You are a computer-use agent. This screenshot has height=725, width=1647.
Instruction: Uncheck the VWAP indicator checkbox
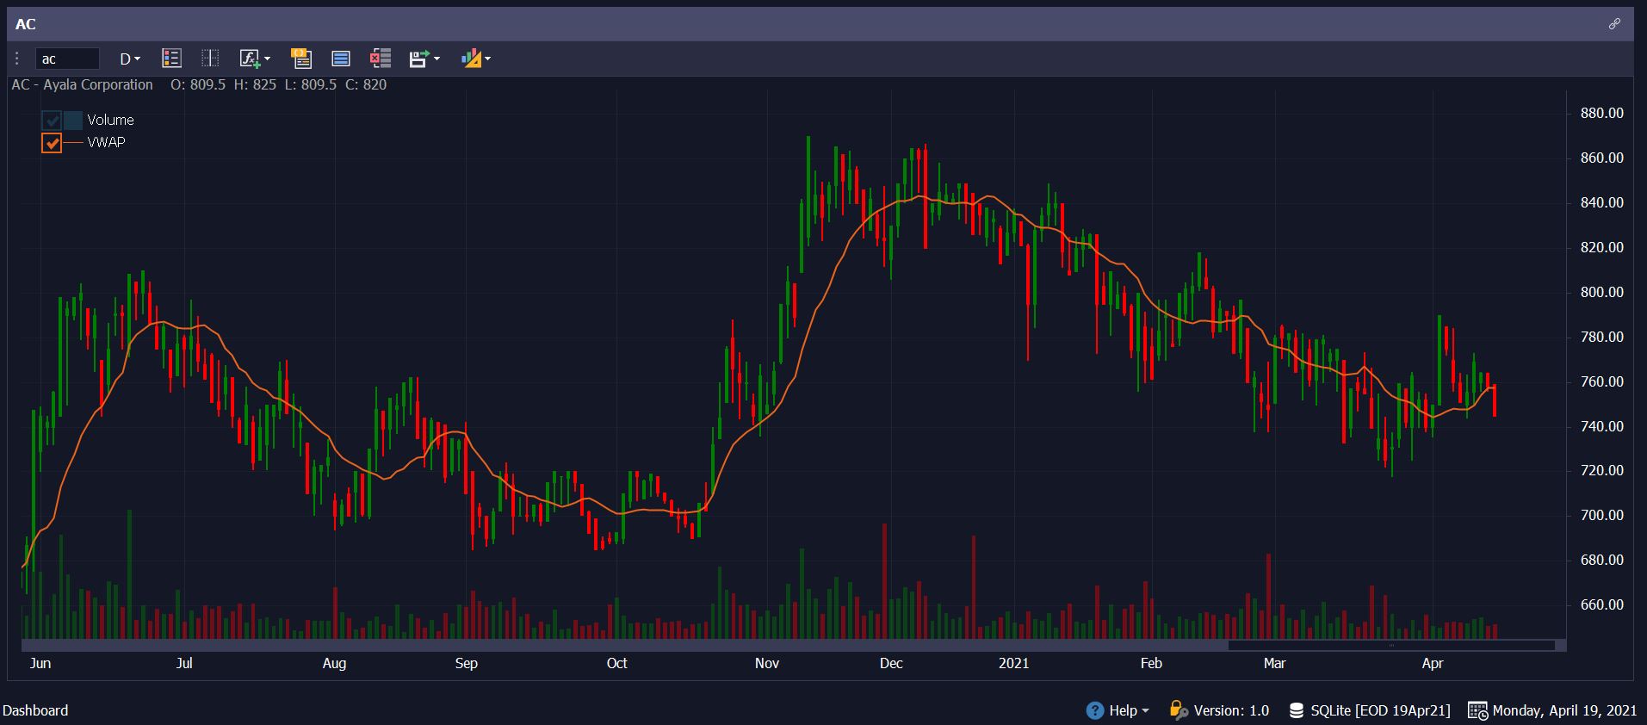52,143
